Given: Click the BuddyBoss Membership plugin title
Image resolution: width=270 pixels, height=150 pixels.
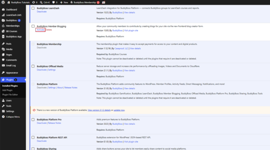Looking at the screenshot, I should pos(49,44).
